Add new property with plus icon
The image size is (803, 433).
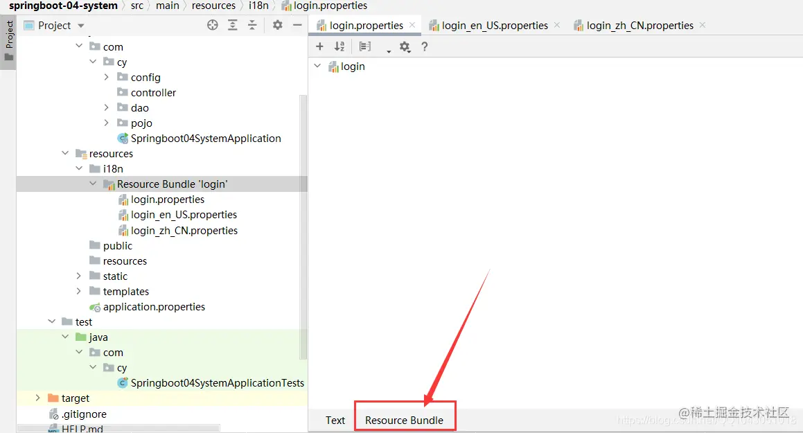point(319,46)
